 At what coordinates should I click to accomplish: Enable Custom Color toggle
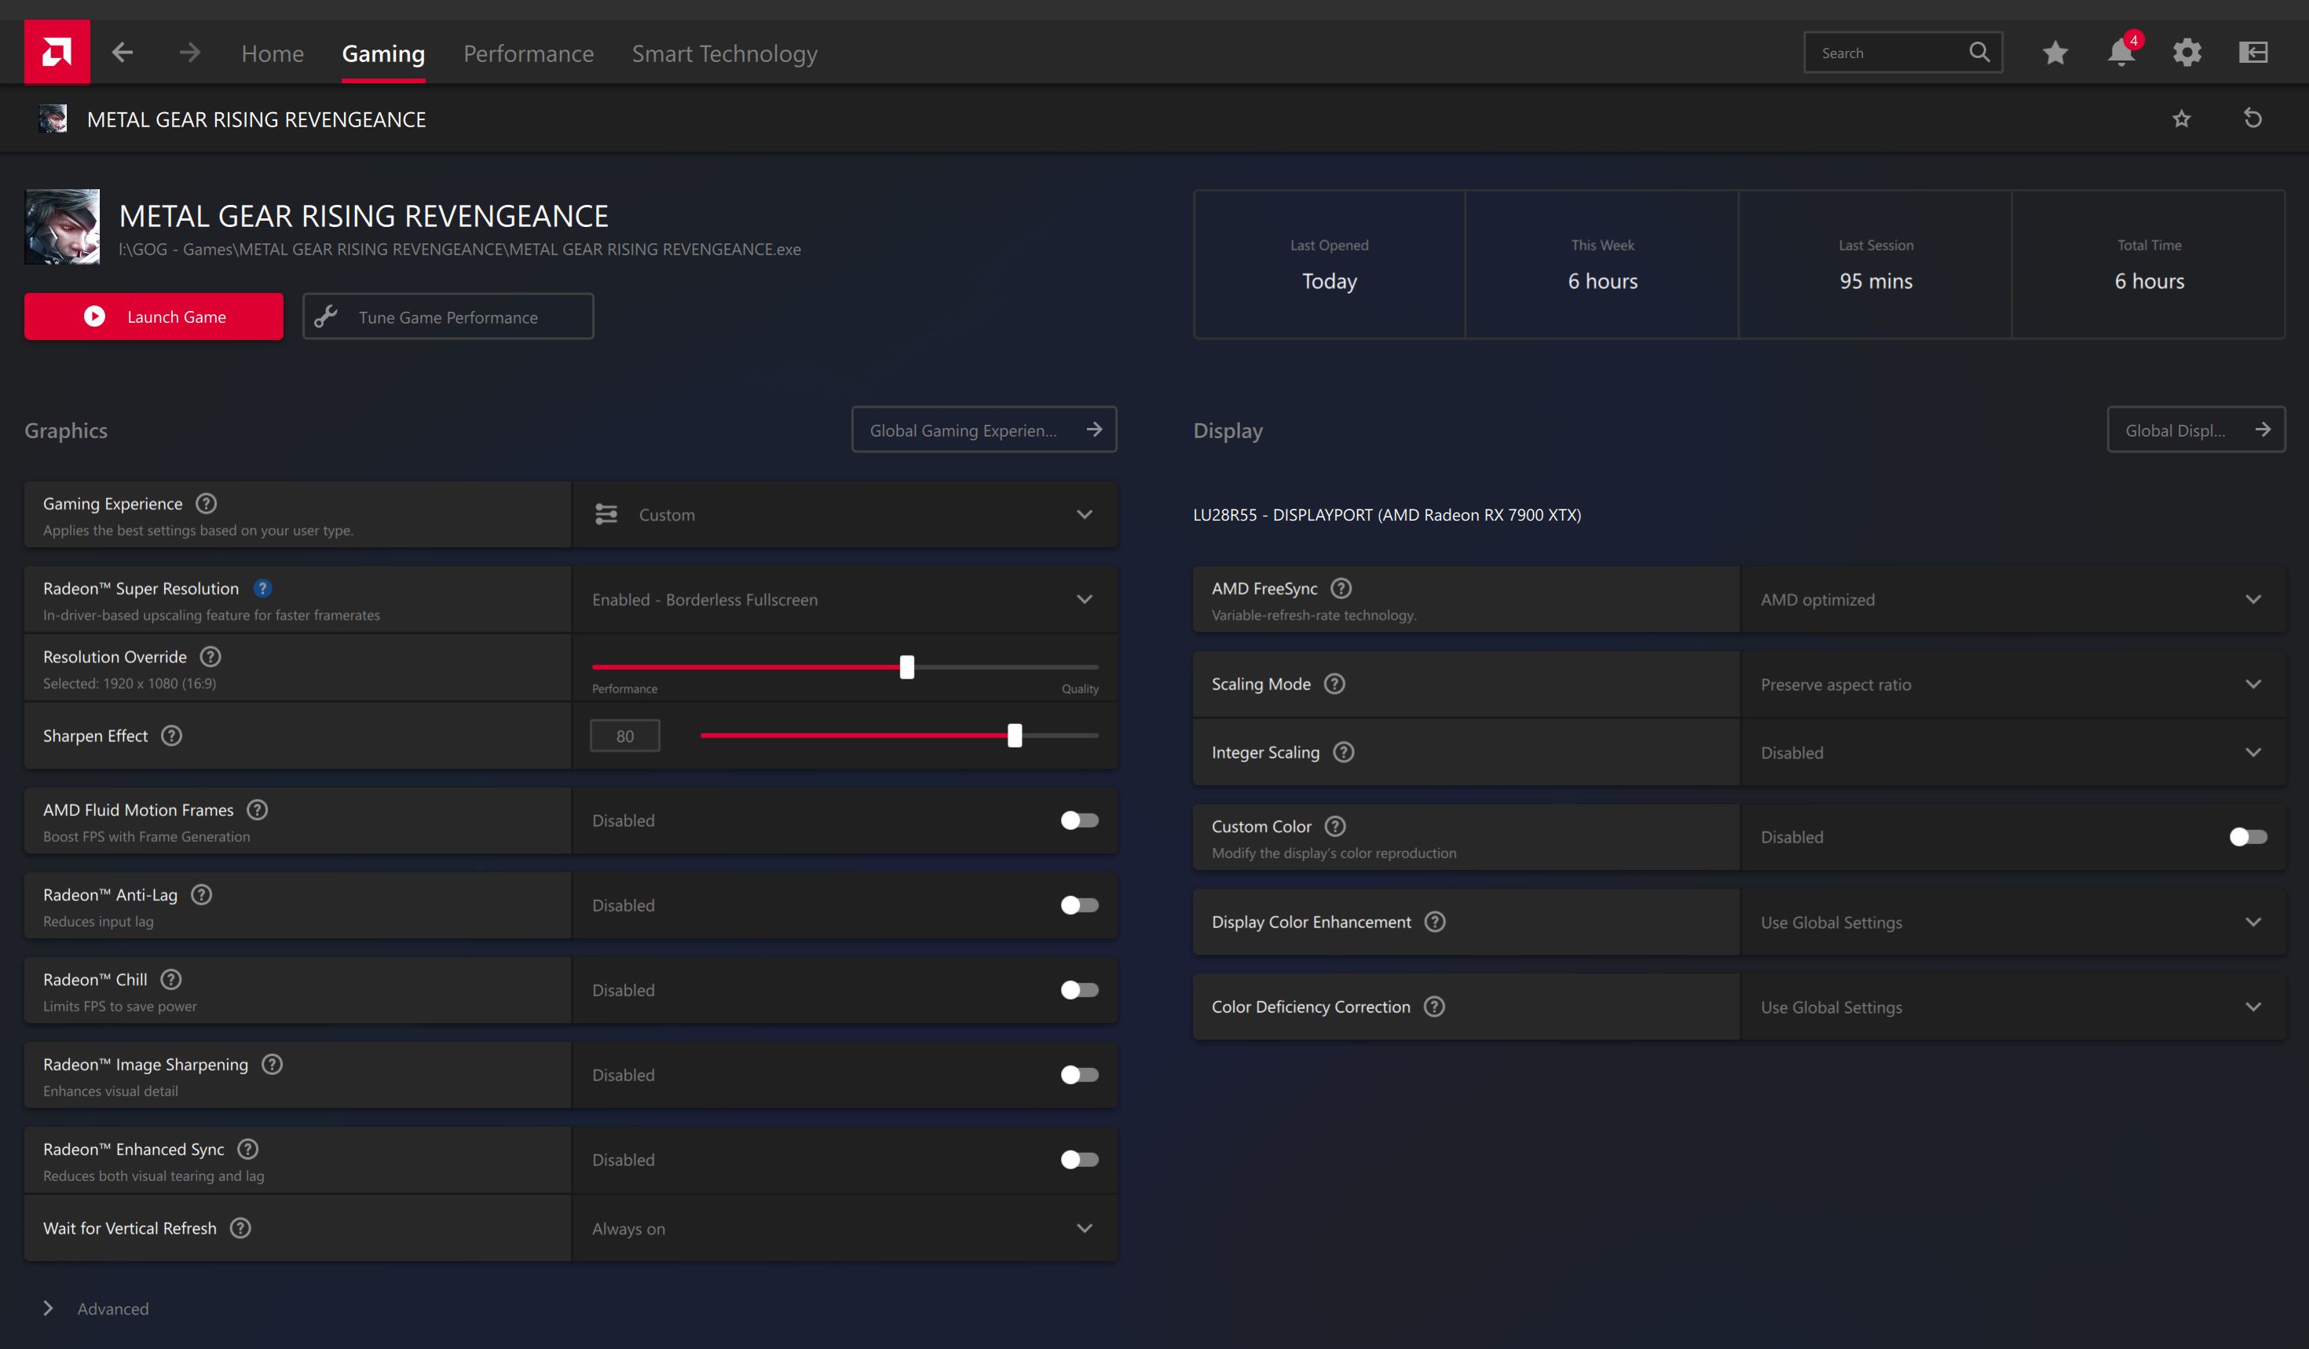2248,837
